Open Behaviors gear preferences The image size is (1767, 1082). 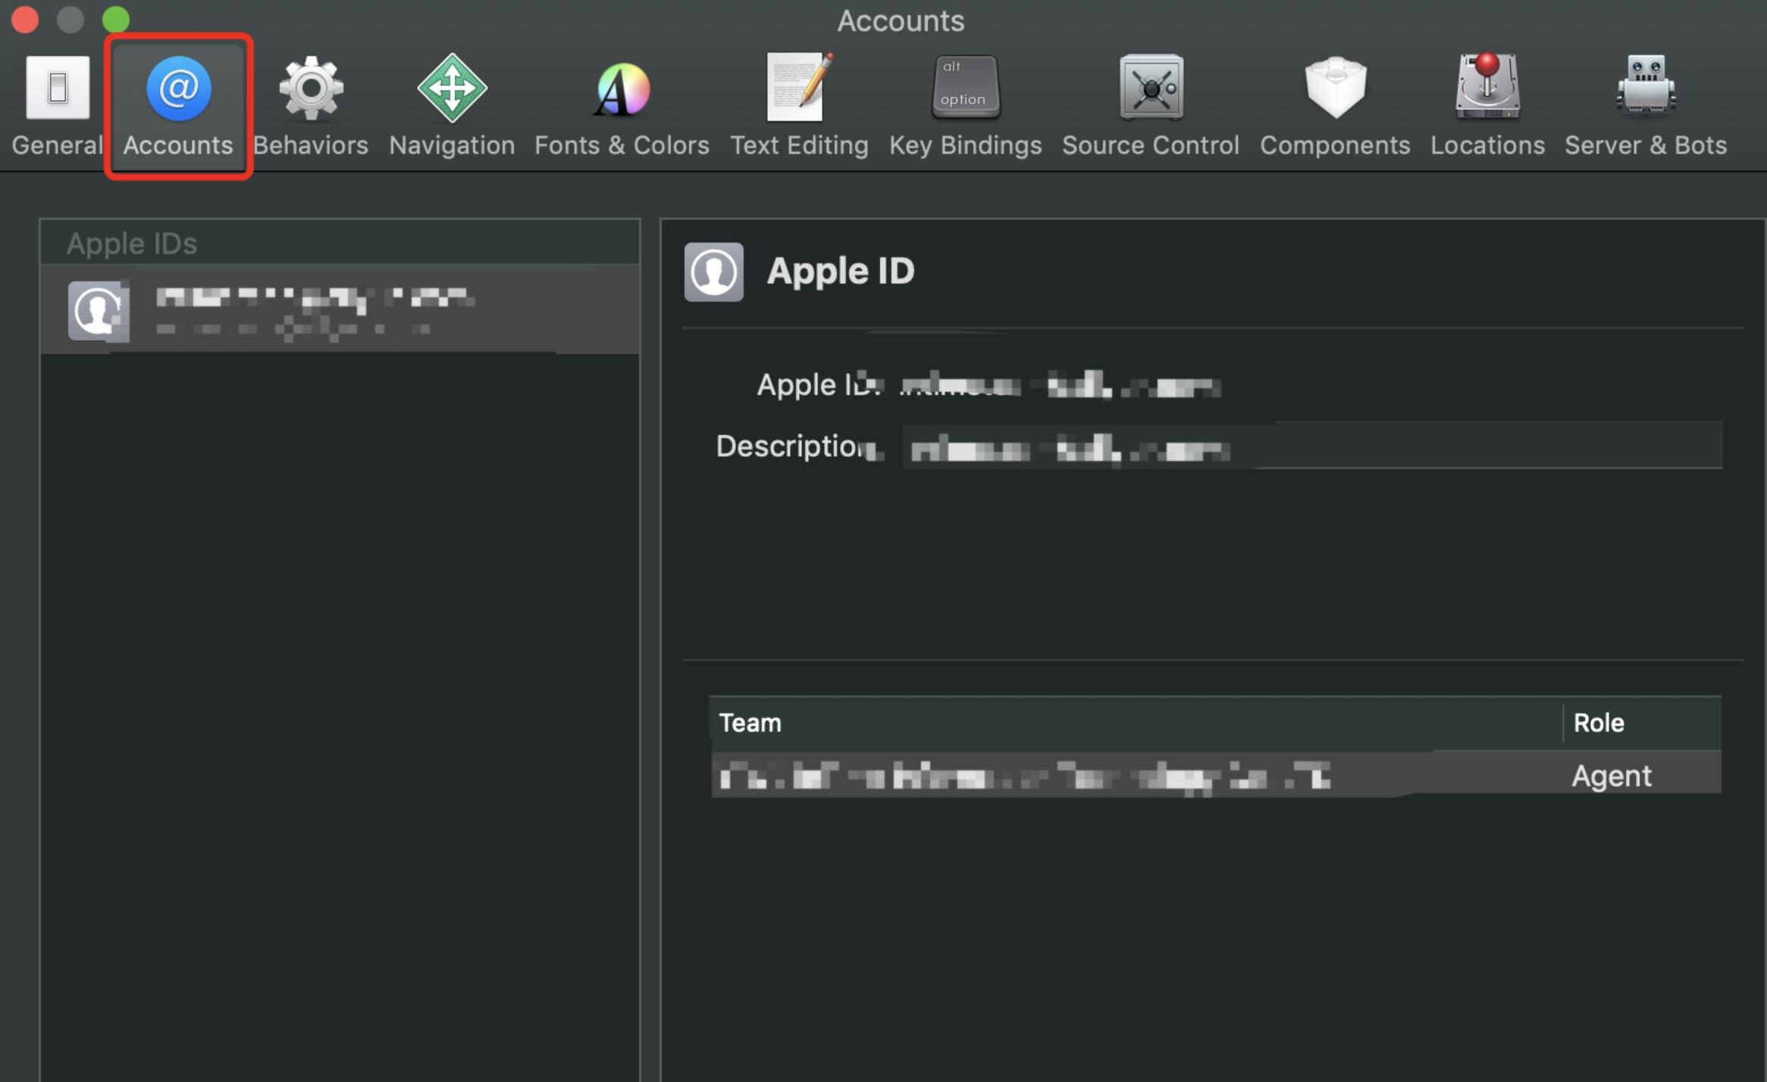(x=311, y=106)
